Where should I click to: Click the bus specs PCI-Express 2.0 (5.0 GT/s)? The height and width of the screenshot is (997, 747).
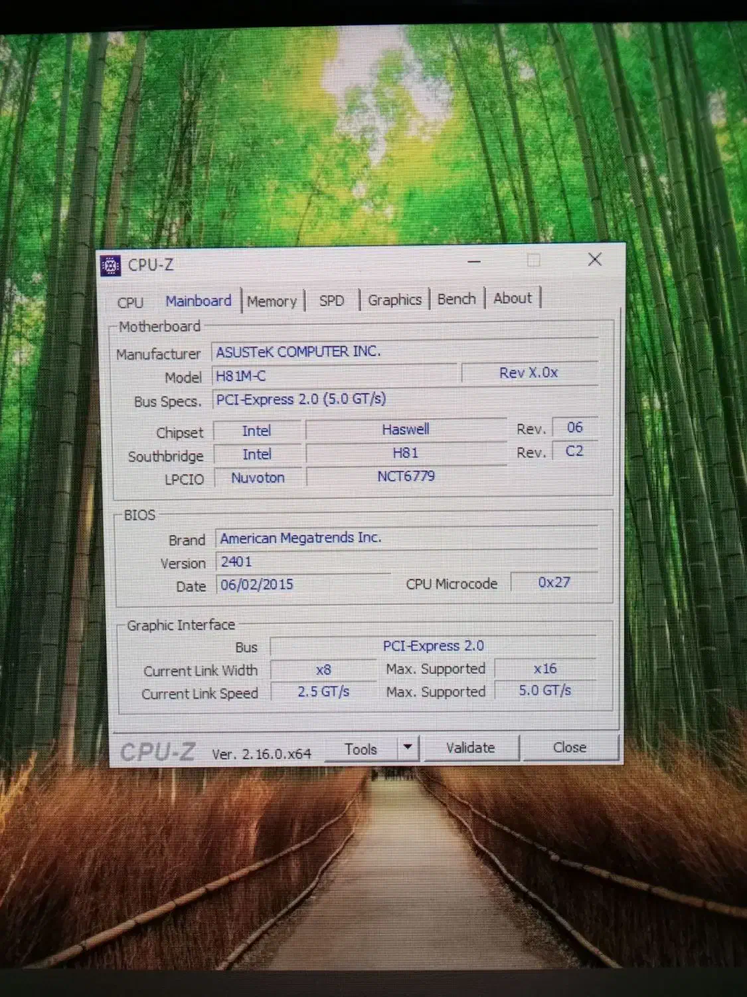pos(405,399)
